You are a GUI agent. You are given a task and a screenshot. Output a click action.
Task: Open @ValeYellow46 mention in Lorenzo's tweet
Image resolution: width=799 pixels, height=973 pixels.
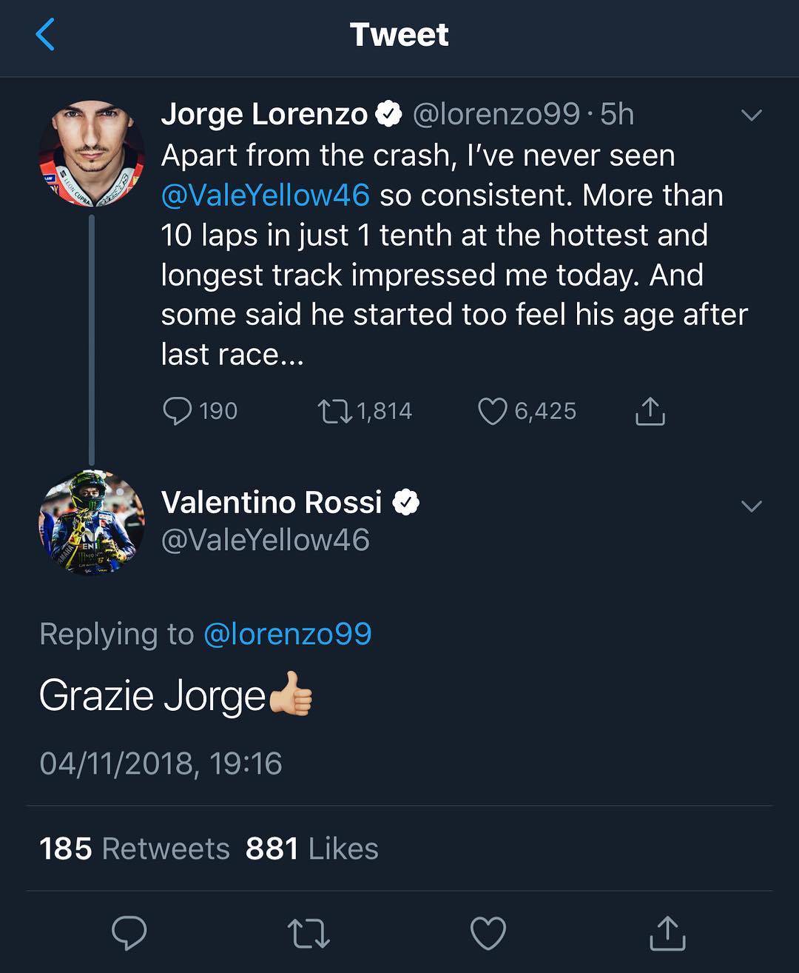tap(265, 195)
